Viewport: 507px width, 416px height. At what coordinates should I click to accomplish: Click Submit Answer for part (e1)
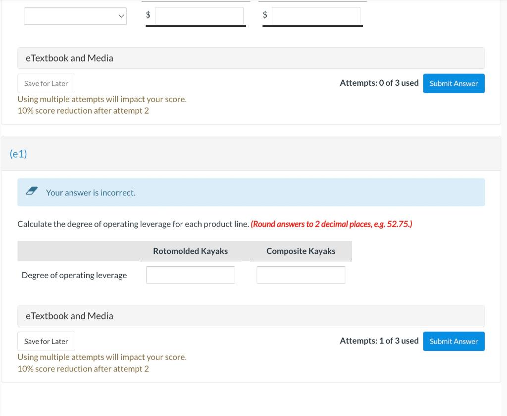click(454, 341)
